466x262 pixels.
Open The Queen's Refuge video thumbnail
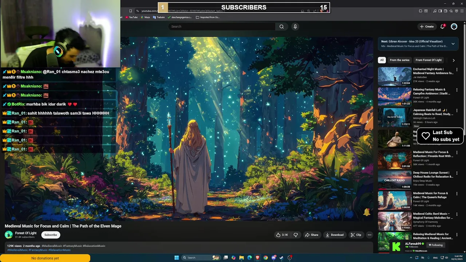tap(395, 201)
